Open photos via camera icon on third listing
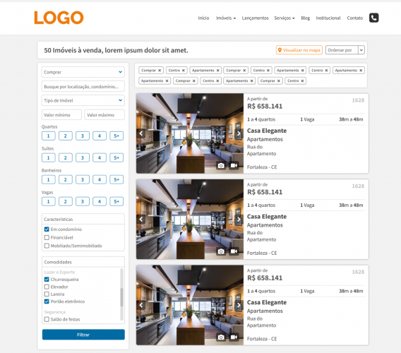Image resolution: width=401 pixels, height=353 pixels. [221, 337]
